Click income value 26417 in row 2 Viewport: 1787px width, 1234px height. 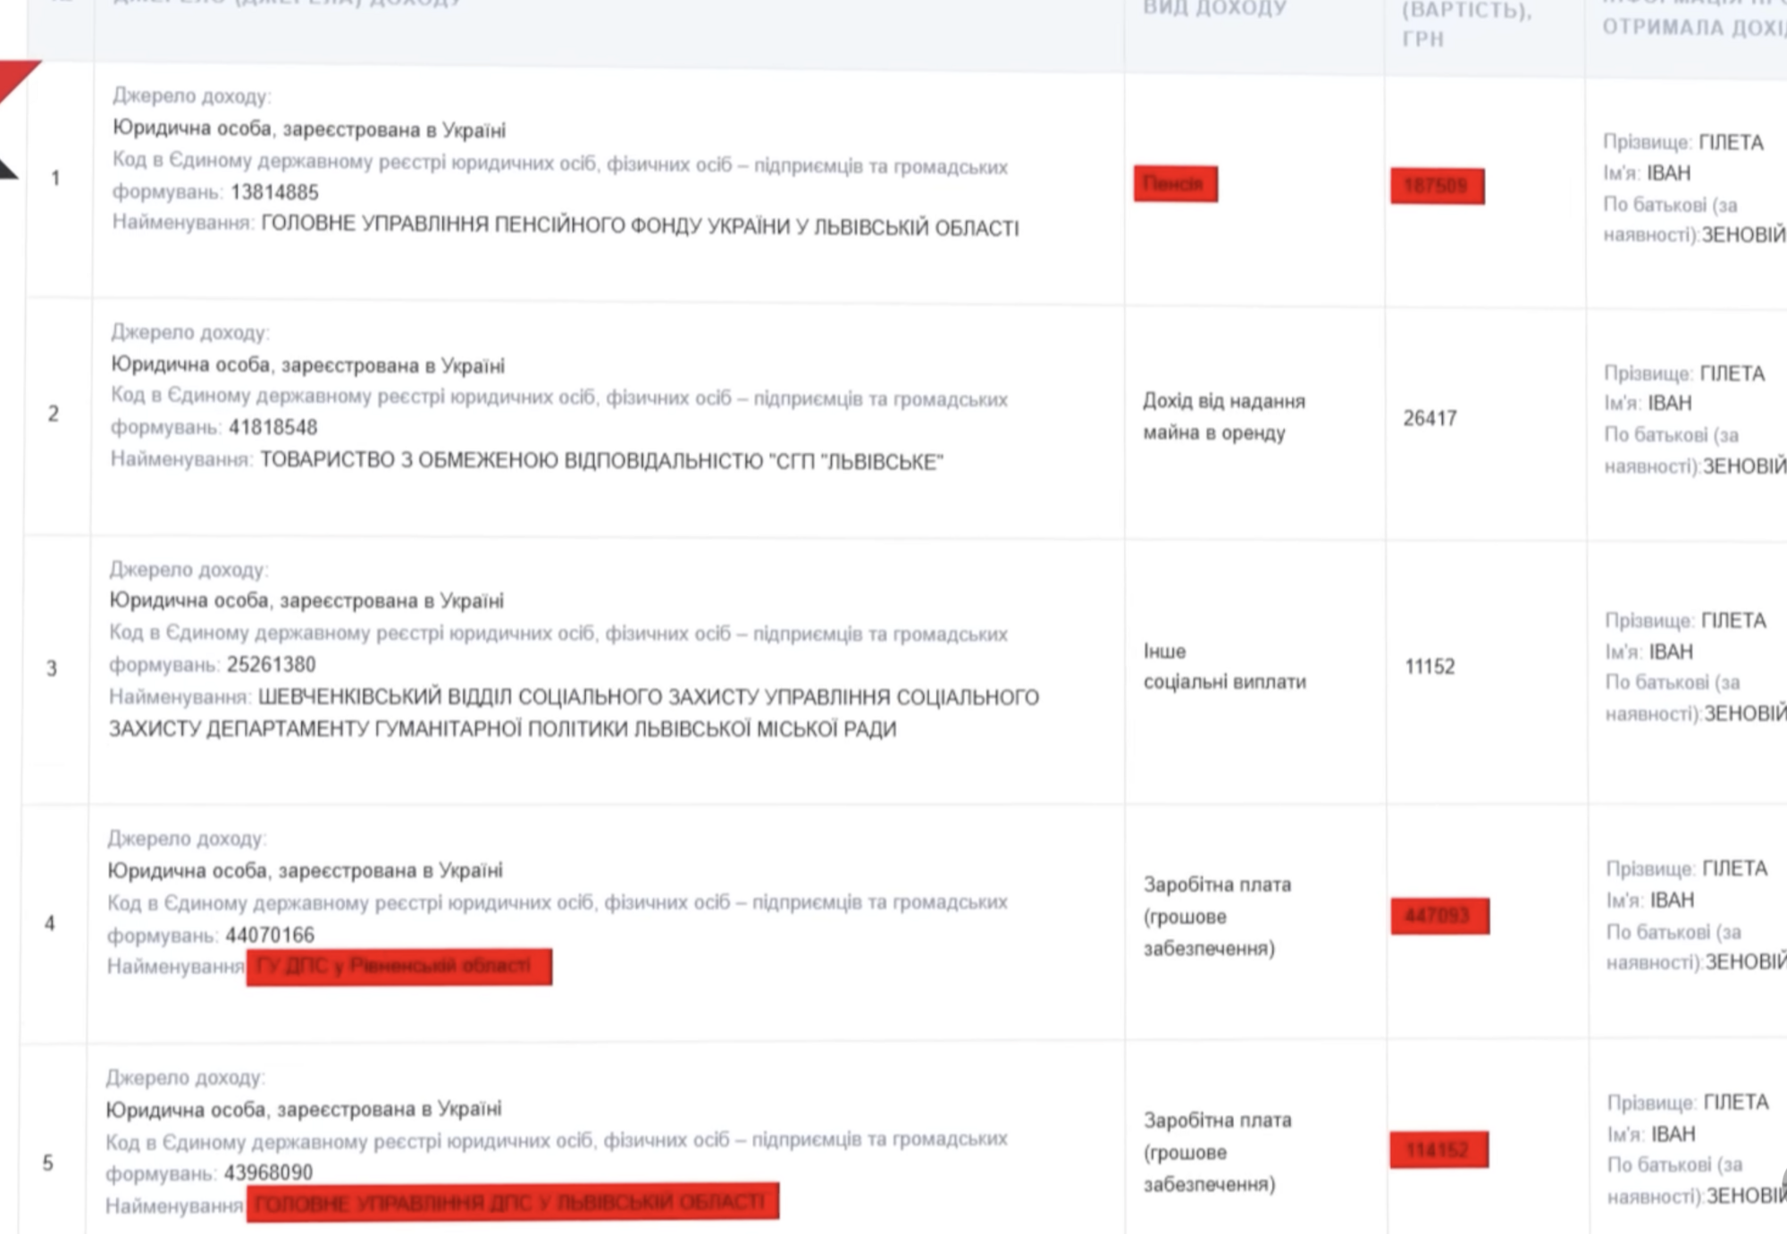click(1430, 416)
